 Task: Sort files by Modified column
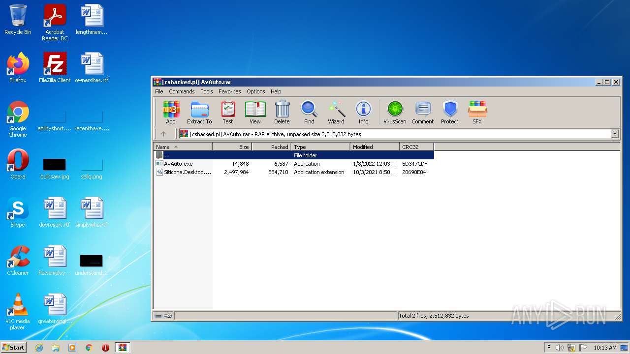tap(375, 147)
